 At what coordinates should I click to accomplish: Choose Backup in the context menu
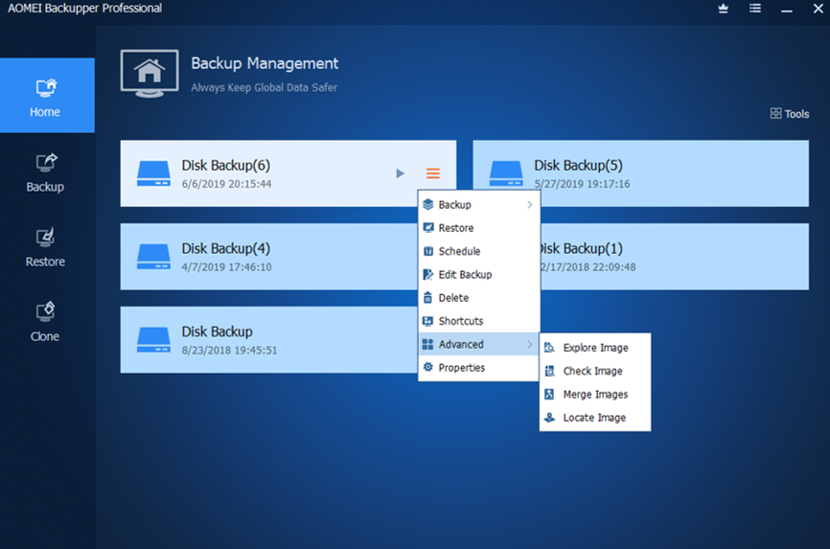pos(479,205)
